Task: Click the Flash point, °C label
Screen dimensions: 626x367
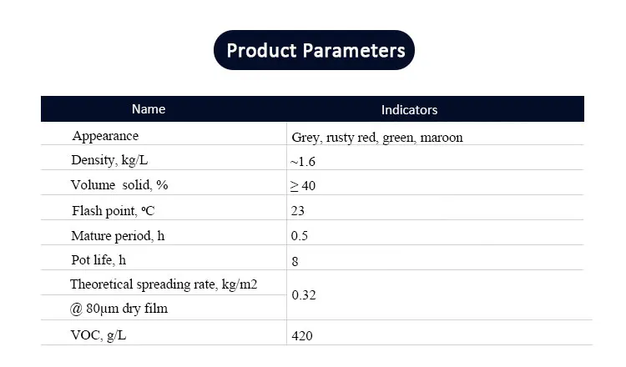Action: tap(113, 211)
